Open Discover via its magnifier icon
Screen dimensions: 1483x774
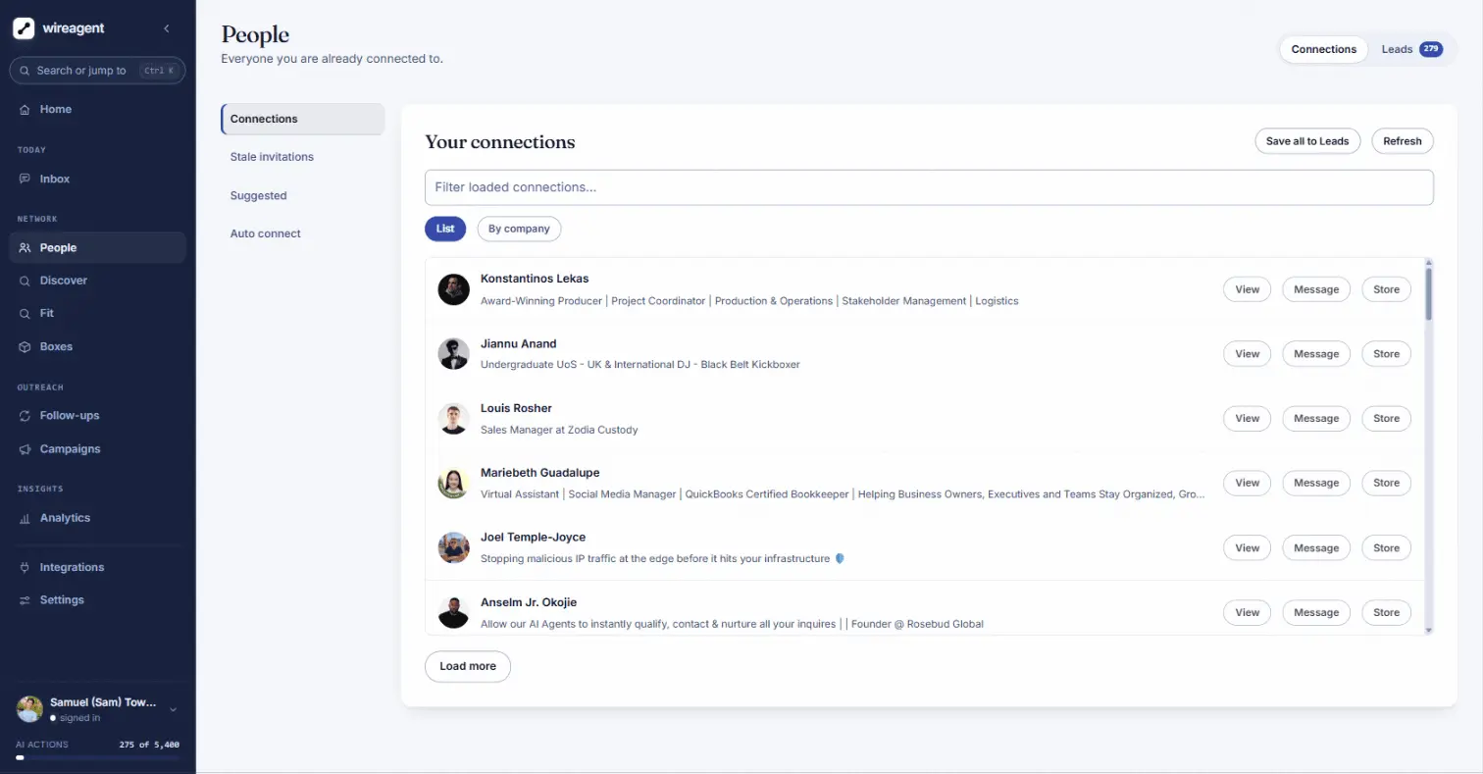[26, 281]
